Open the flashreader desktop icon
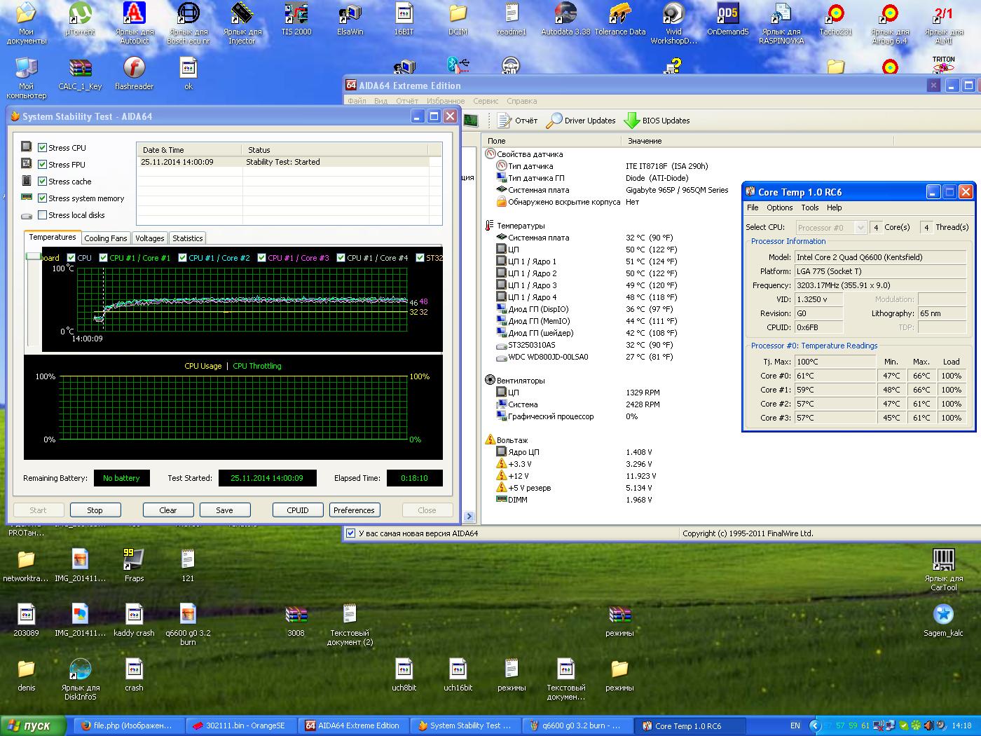This screenshot has width=981, height=736. [x=134, y=69]
